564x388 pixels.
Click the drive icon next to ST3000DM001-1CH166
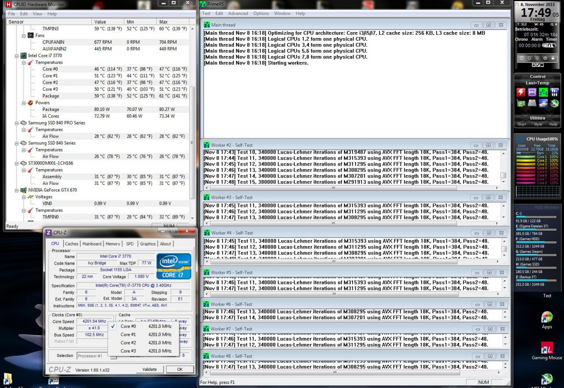(23, 163)
